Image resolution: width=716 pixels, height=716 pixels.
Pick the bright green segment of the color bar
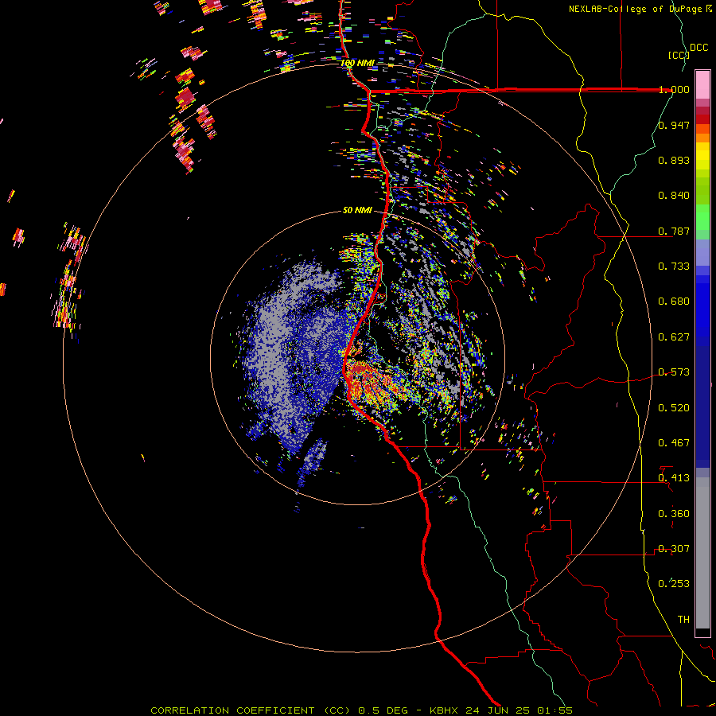click(702, 217)
